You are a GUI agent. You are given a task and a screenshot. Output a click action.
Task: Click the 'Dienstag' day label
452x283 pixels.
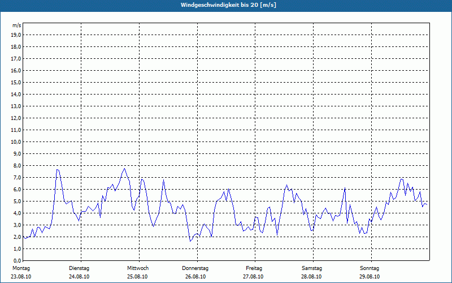[79, 268]
